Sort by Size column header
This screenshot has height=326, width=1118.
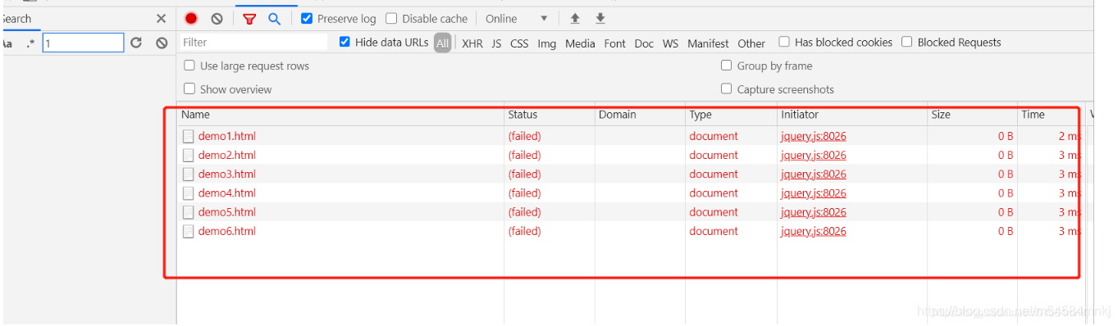click(972, 115)
